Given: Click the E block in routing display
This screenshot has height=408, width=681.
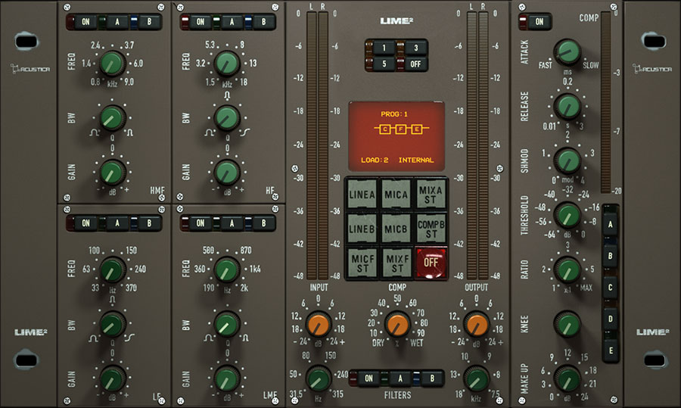Looking at the screenshot, I should (x=416, y=129).
